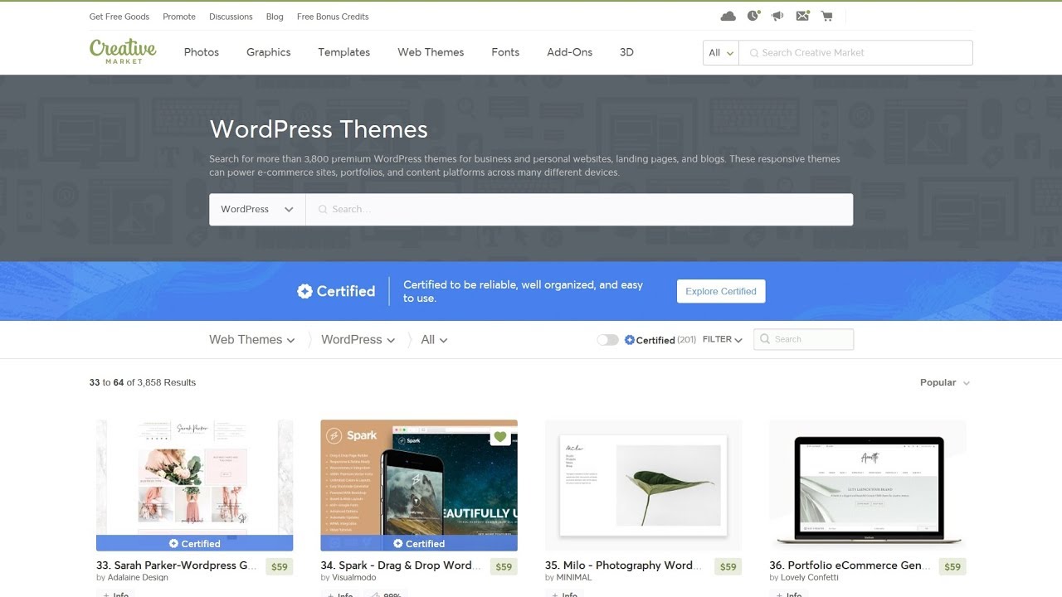Expand the All breadcrumb dropdown
The height and width of the screenshot is (597, 1062).
434,340
